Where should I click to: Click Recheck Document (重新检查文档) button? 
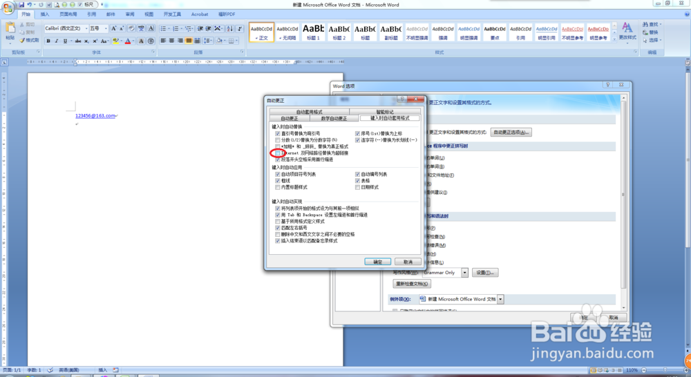(x=412, y=284)
